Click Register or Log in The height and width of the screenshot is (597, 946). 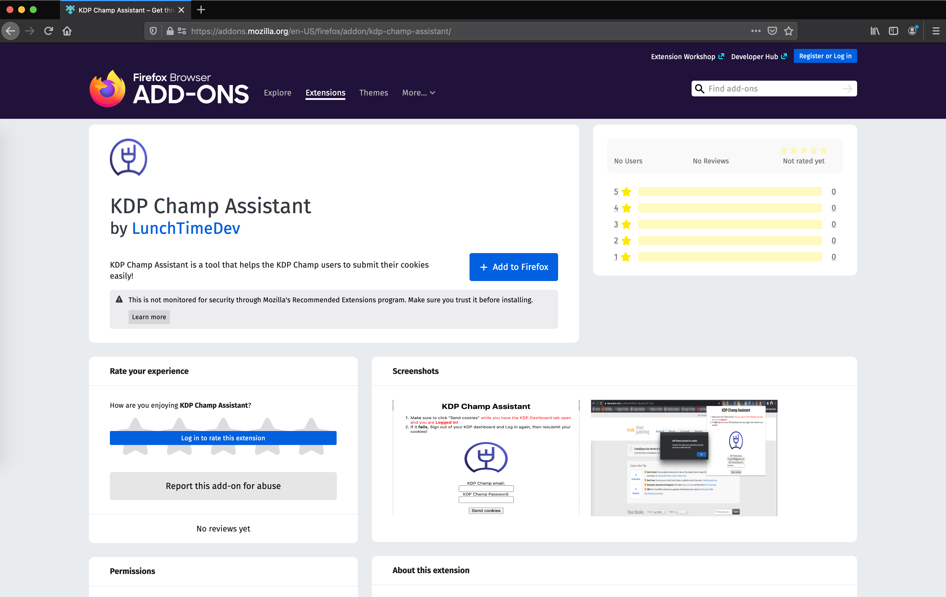click(x=825, y=56)
